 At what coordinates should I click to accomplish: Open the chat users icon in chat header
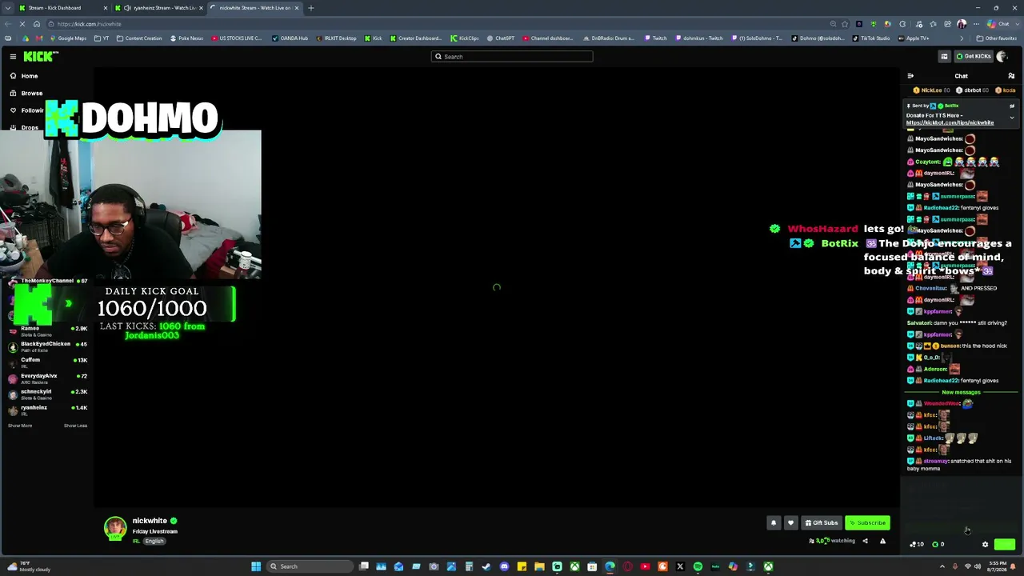(1011, 76)
